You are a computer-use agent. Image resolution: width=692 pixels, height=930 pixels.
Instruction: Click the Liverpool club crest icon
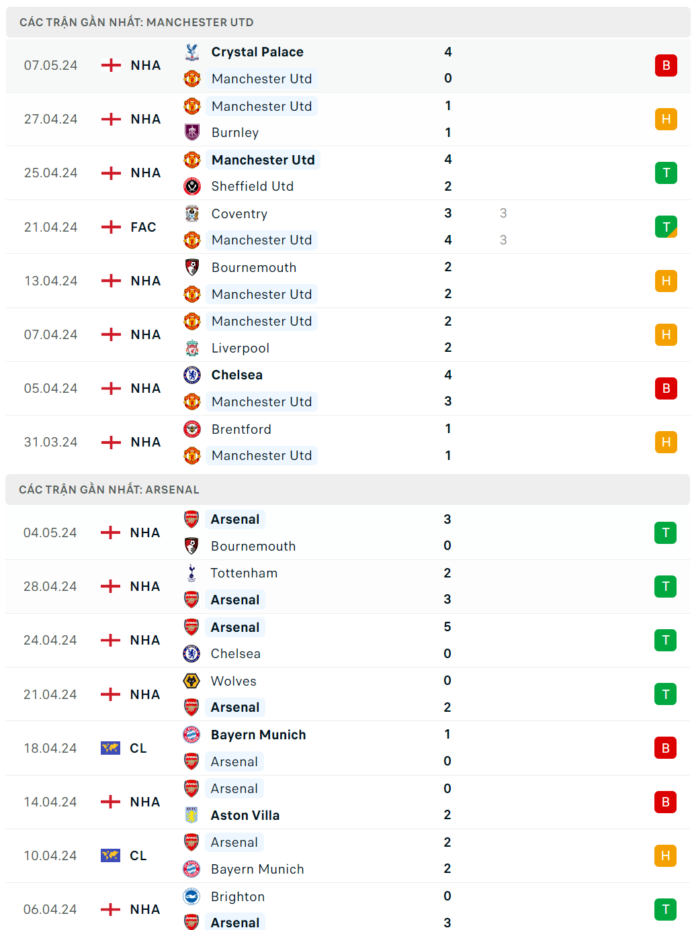[x=192, y=348]
